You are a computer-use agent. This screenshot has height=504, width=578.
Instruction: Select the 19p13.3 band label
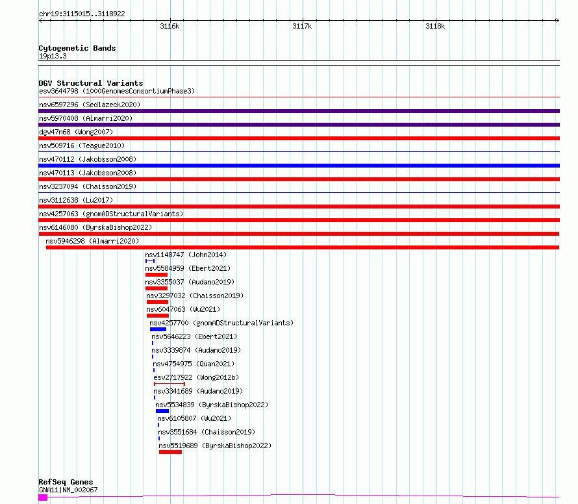53,56
